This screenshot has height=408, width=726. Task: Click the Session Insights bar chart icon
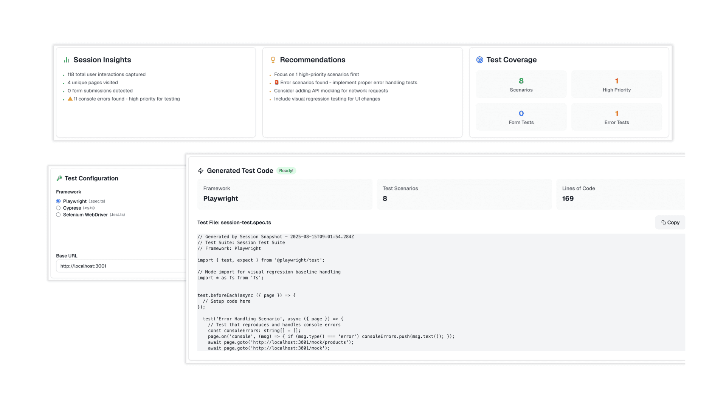point(66,60)
